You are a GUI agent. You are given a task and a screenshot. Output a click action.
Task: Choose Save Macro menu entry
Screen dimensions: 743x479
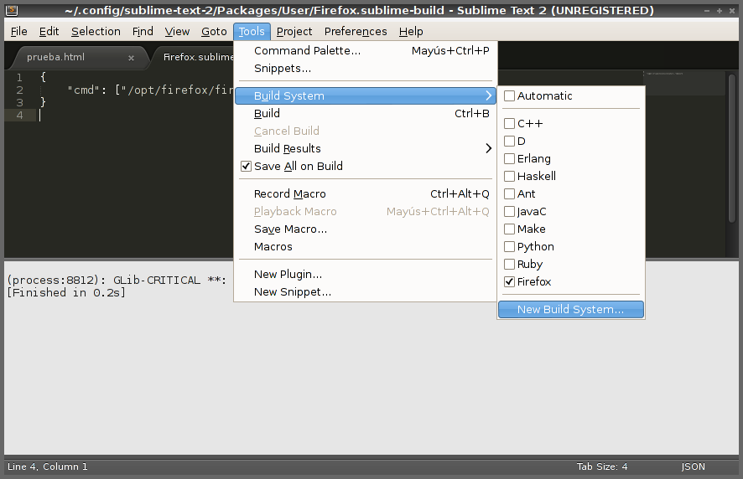(x=366, y=229)
